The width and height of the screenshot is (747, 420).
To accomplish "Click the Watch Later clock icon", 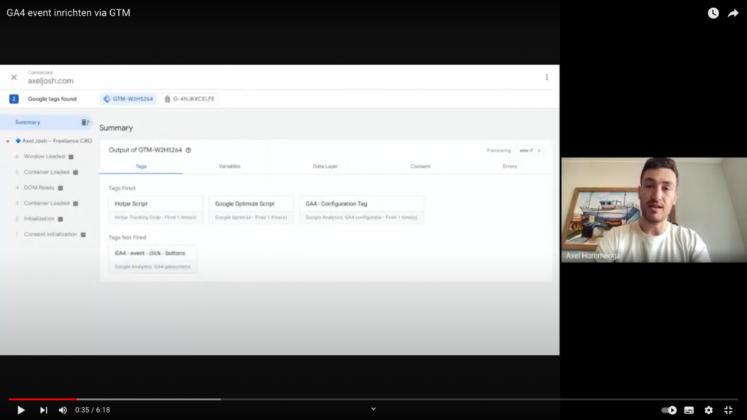I will tap(713, 13).
